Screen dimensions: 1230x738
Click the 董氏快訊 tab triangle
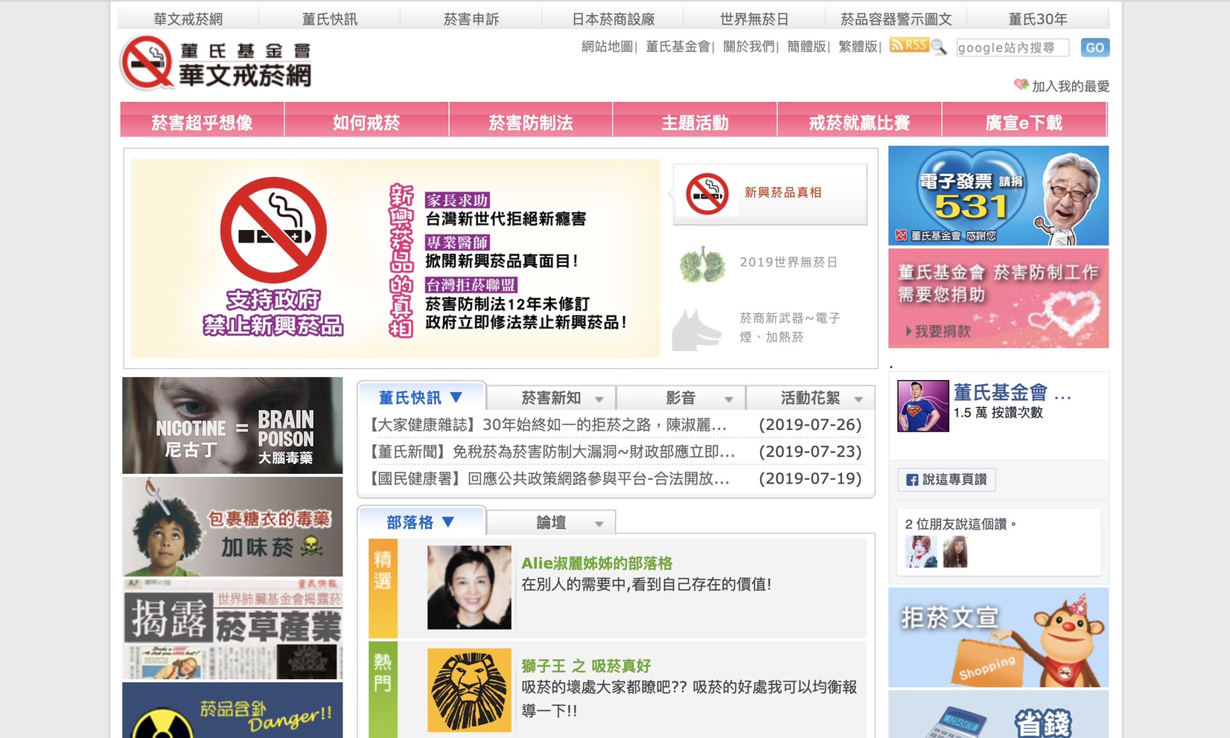point(456,397)
